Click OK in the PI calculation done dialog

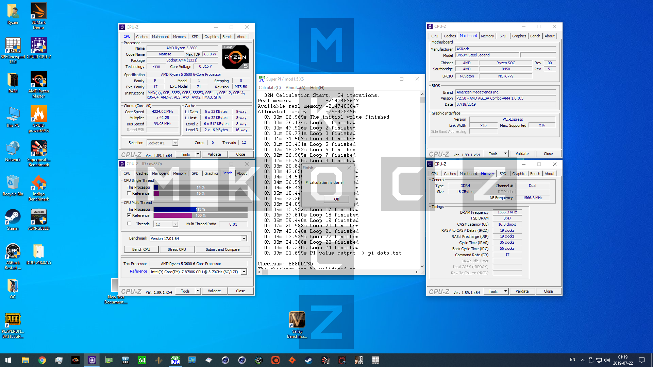pos(336,199)
